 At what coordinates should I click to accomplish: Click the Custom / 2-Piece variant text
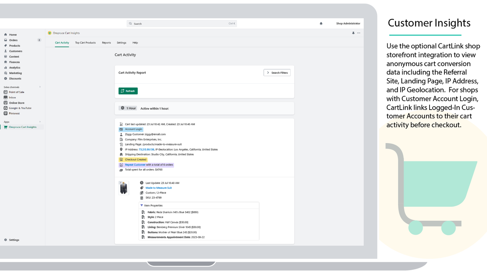(156, 193)
